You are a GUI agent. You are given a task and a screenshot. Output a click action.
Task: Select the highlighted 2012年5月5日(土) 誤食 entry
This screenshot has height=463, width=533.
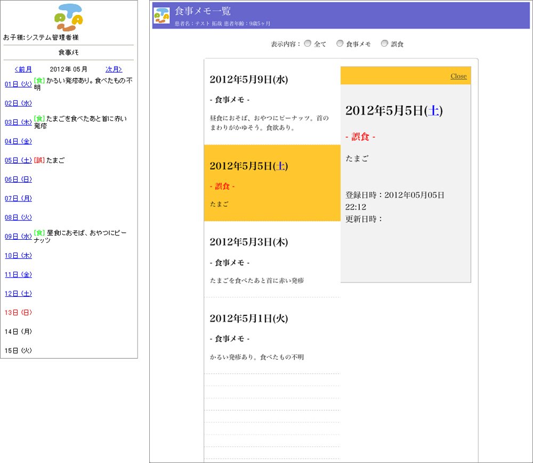coord(272,183)
